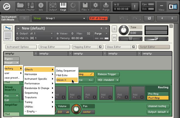
Task: Toggle Edit all Groups
Action: click(x=98, y=18)
